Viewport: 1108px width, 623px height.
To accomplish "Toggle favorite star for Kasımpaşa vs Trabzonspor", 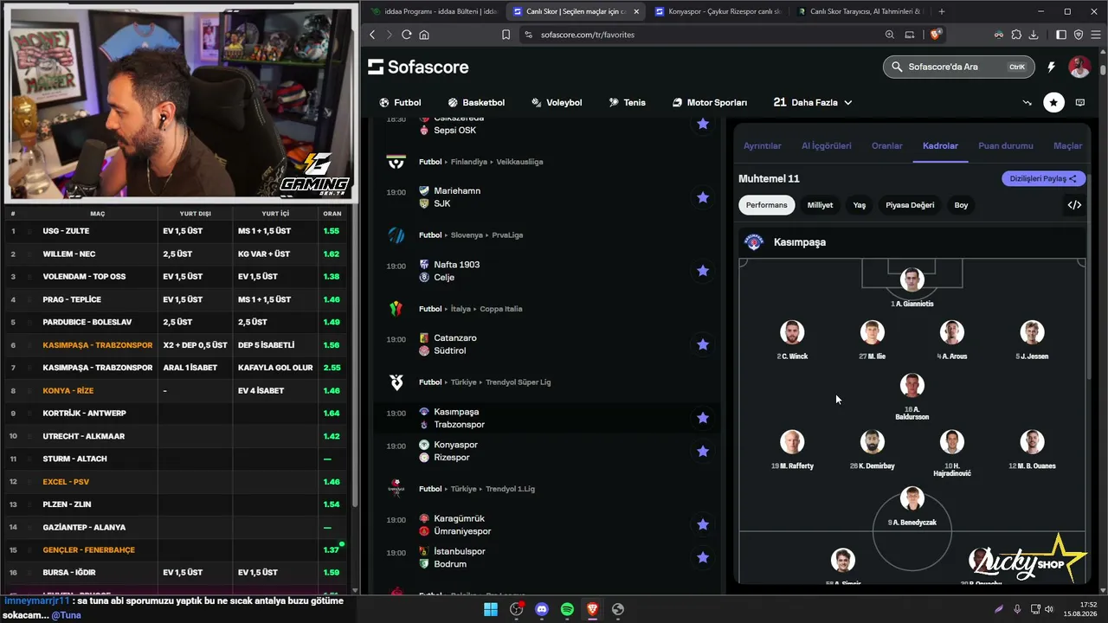I will pyautogui.click(x=703, y=418).
